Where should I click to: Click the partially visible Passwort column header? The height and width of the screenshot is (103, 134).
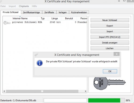[x=82, y=18]
